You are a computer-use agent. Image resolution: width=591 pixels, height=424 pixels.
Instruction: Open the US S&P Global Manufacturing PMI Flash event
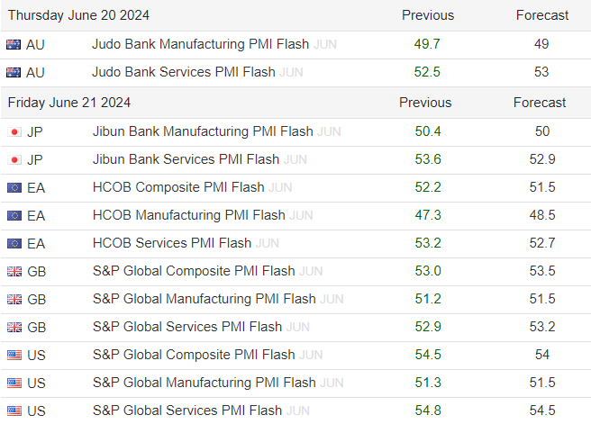(x=204, y=383)
